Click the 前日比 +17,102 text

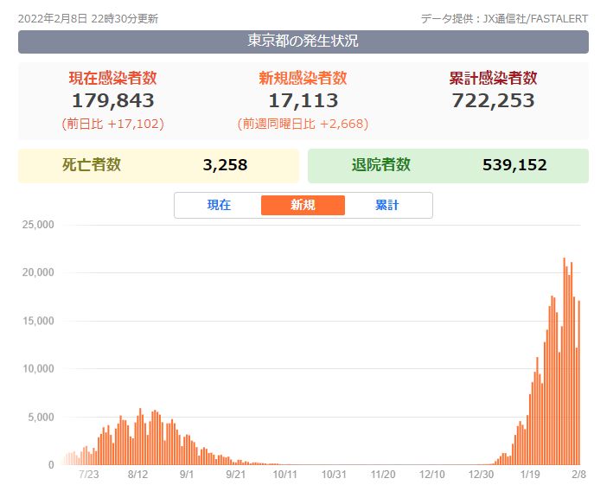tap(113, 124)
